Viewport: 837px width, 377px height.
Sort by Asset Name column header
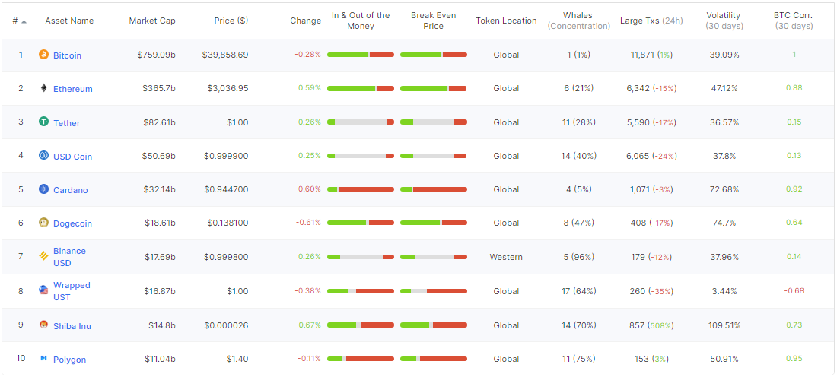click(69, 21)
